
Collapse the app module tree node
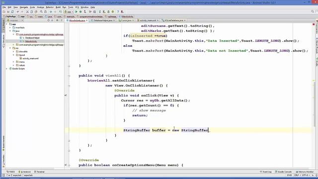(x=7, y=24)
